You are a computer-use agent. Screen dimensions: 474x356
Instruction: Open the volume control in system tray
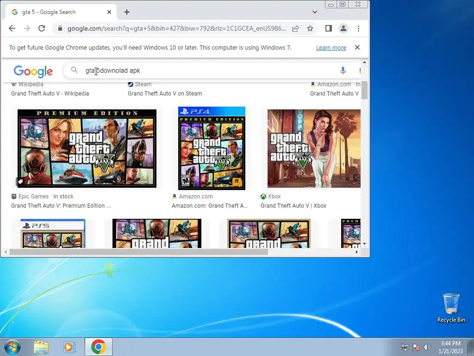tap(427, 347)
